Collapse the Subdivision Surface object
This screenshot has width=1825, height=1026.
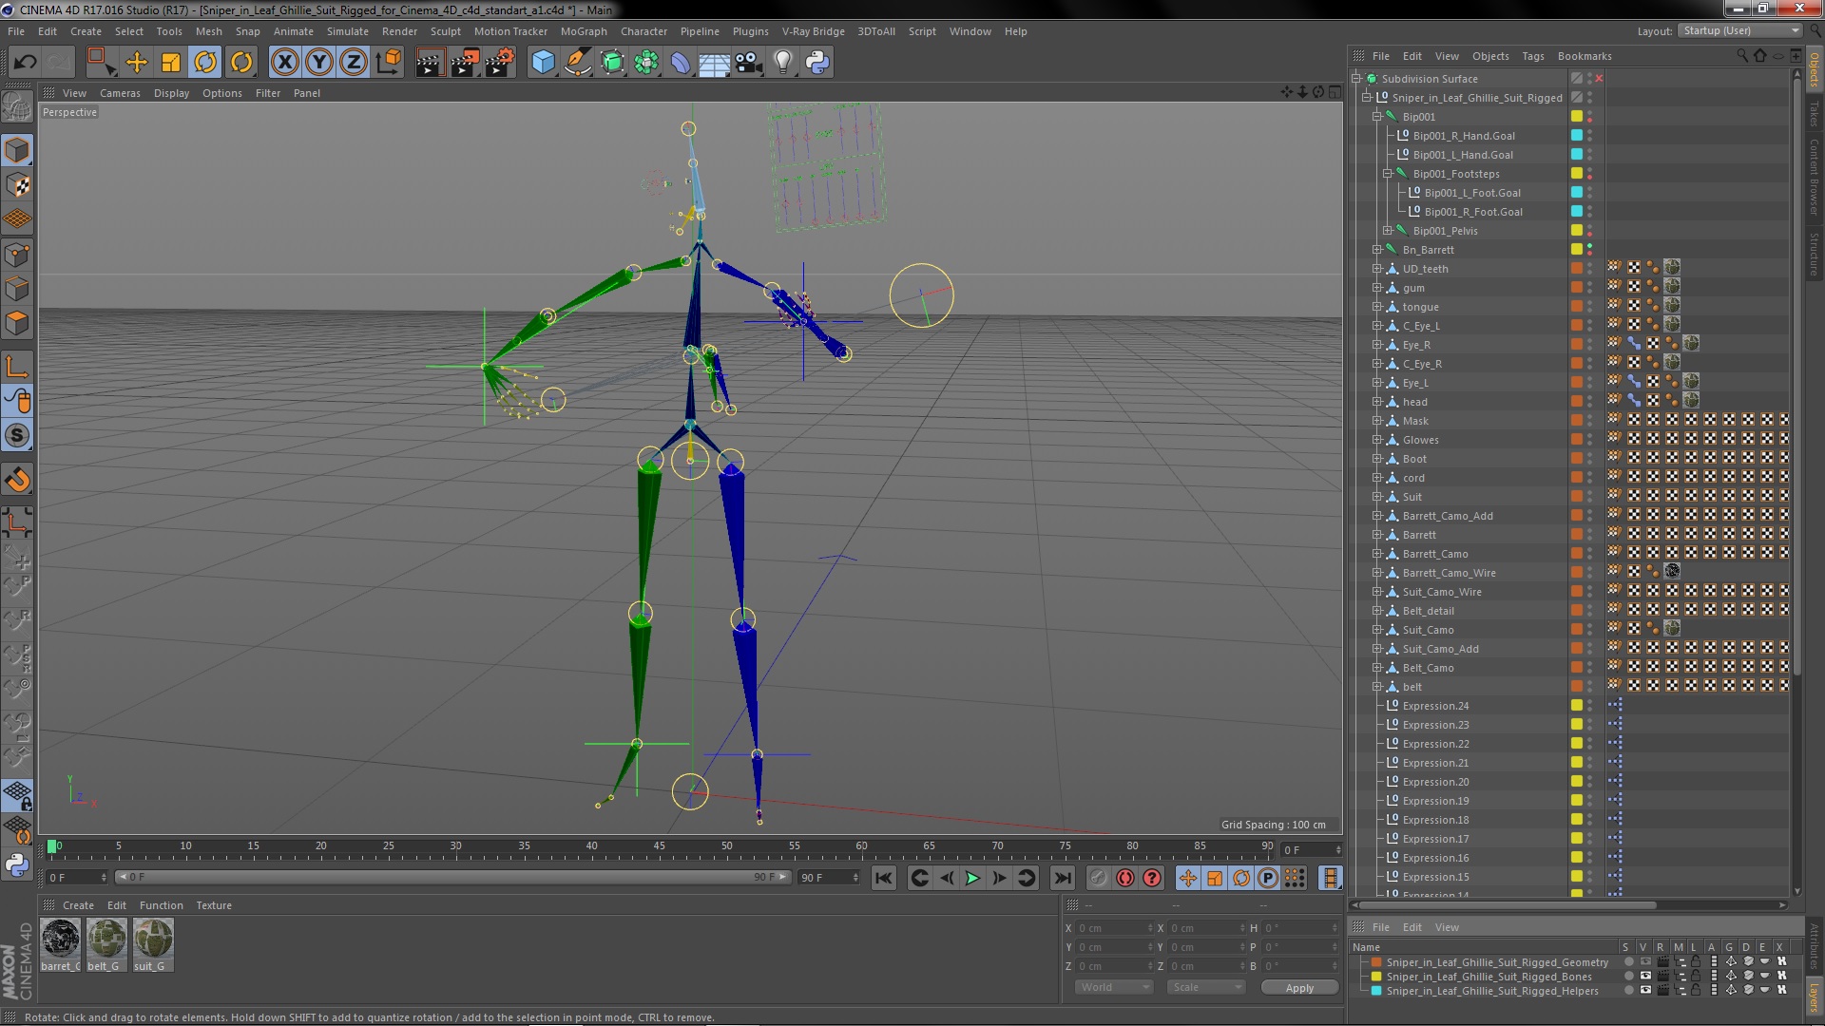click(1356, 78)
